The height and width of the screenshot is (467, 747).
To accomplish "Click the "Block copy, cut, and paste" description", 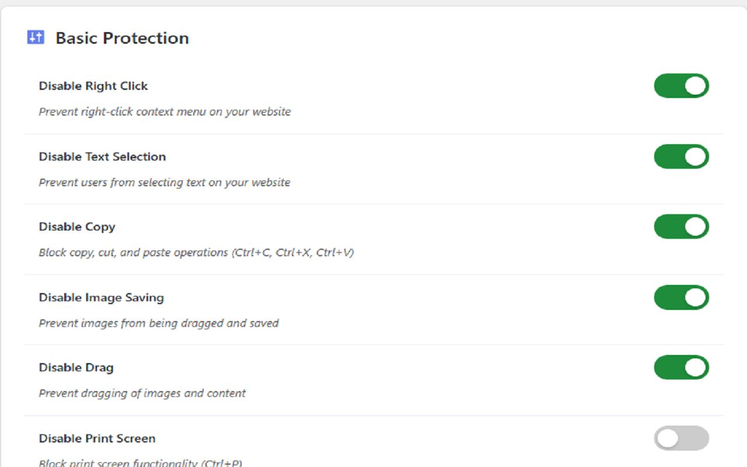I will [x=196, y=253].
